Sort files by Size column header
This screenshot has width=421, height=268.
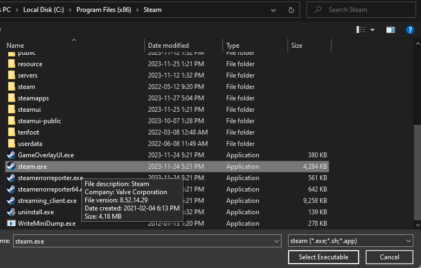(x=297, y=46)
